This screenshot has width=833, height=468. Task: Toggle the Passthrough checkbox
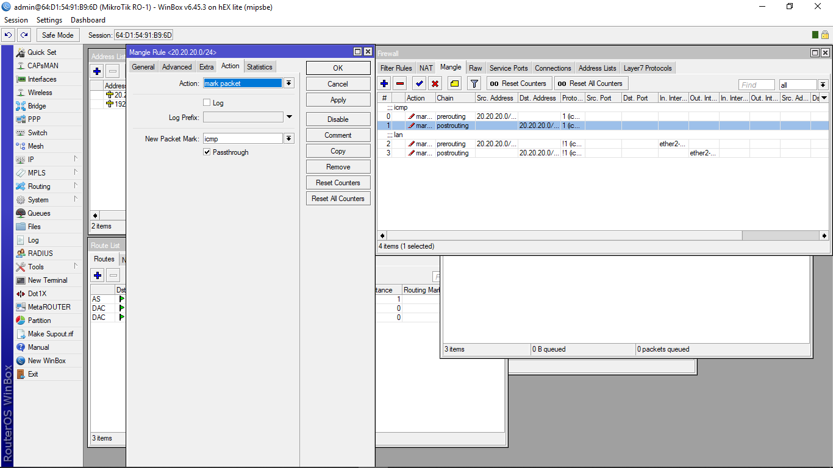(207, 152)
